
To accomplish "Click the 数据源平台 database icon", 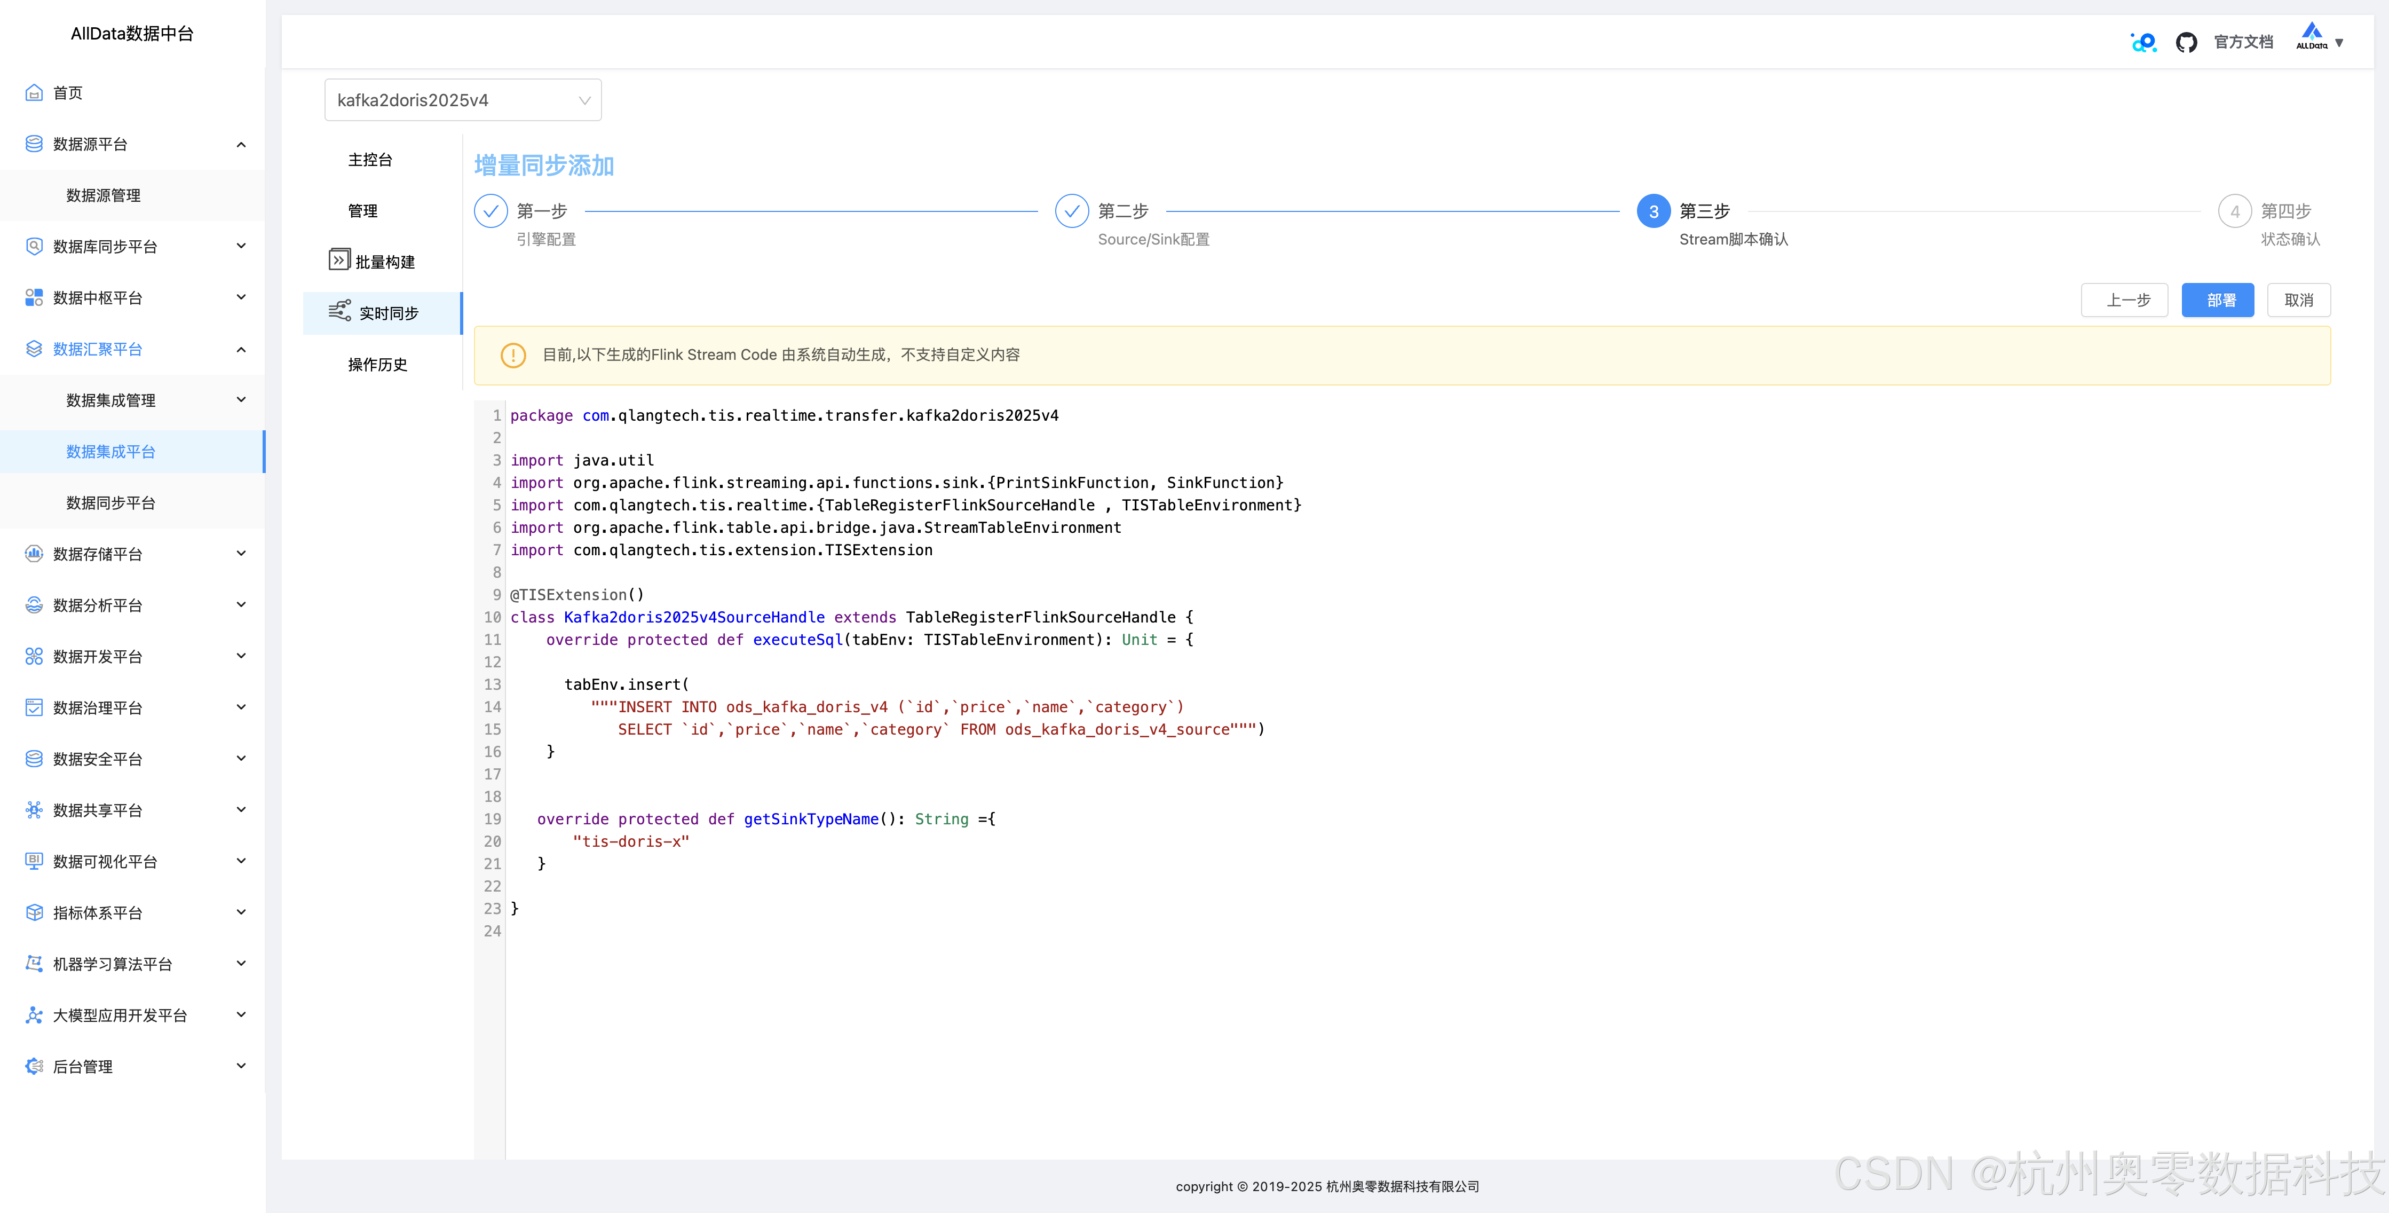I will point(34,144).
